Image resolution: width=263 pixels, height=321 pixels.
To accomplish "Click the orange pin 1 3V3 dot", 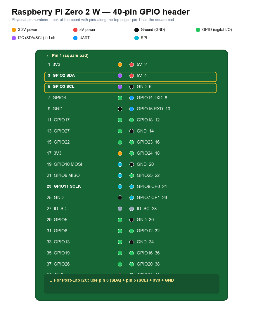I will 120,65.
